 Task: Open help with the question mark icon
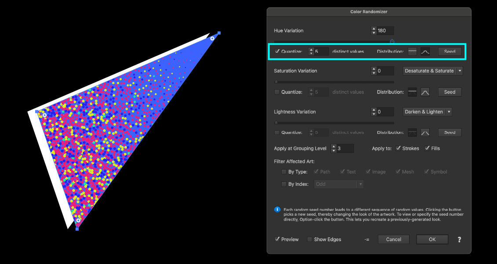[x=459, y=239]
